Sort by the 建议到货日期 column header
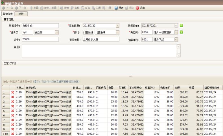 (x=213, y=88)
